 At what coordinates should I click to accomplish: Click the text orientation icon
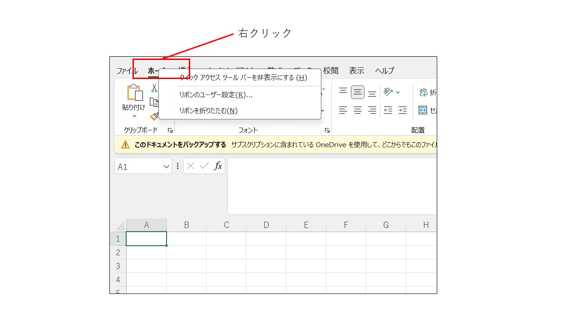388,92
